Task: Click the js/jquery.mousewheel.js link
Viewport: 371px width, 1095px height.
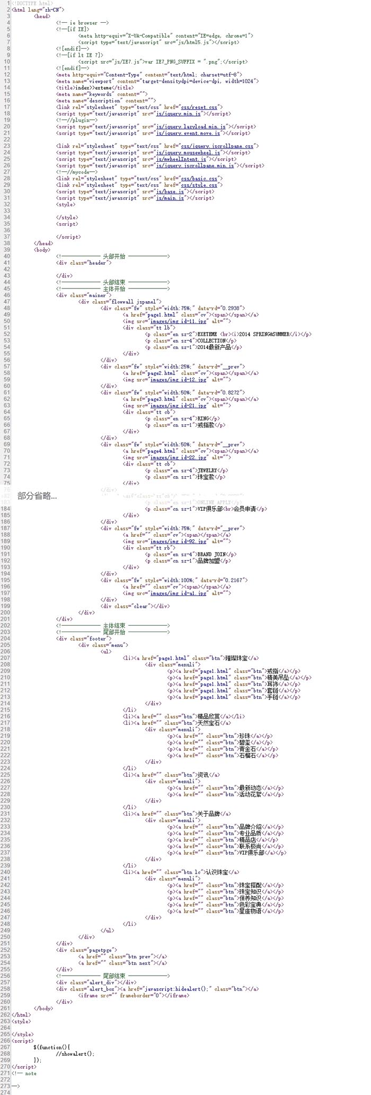Action: pyautogui.click(x=188, y=153)
